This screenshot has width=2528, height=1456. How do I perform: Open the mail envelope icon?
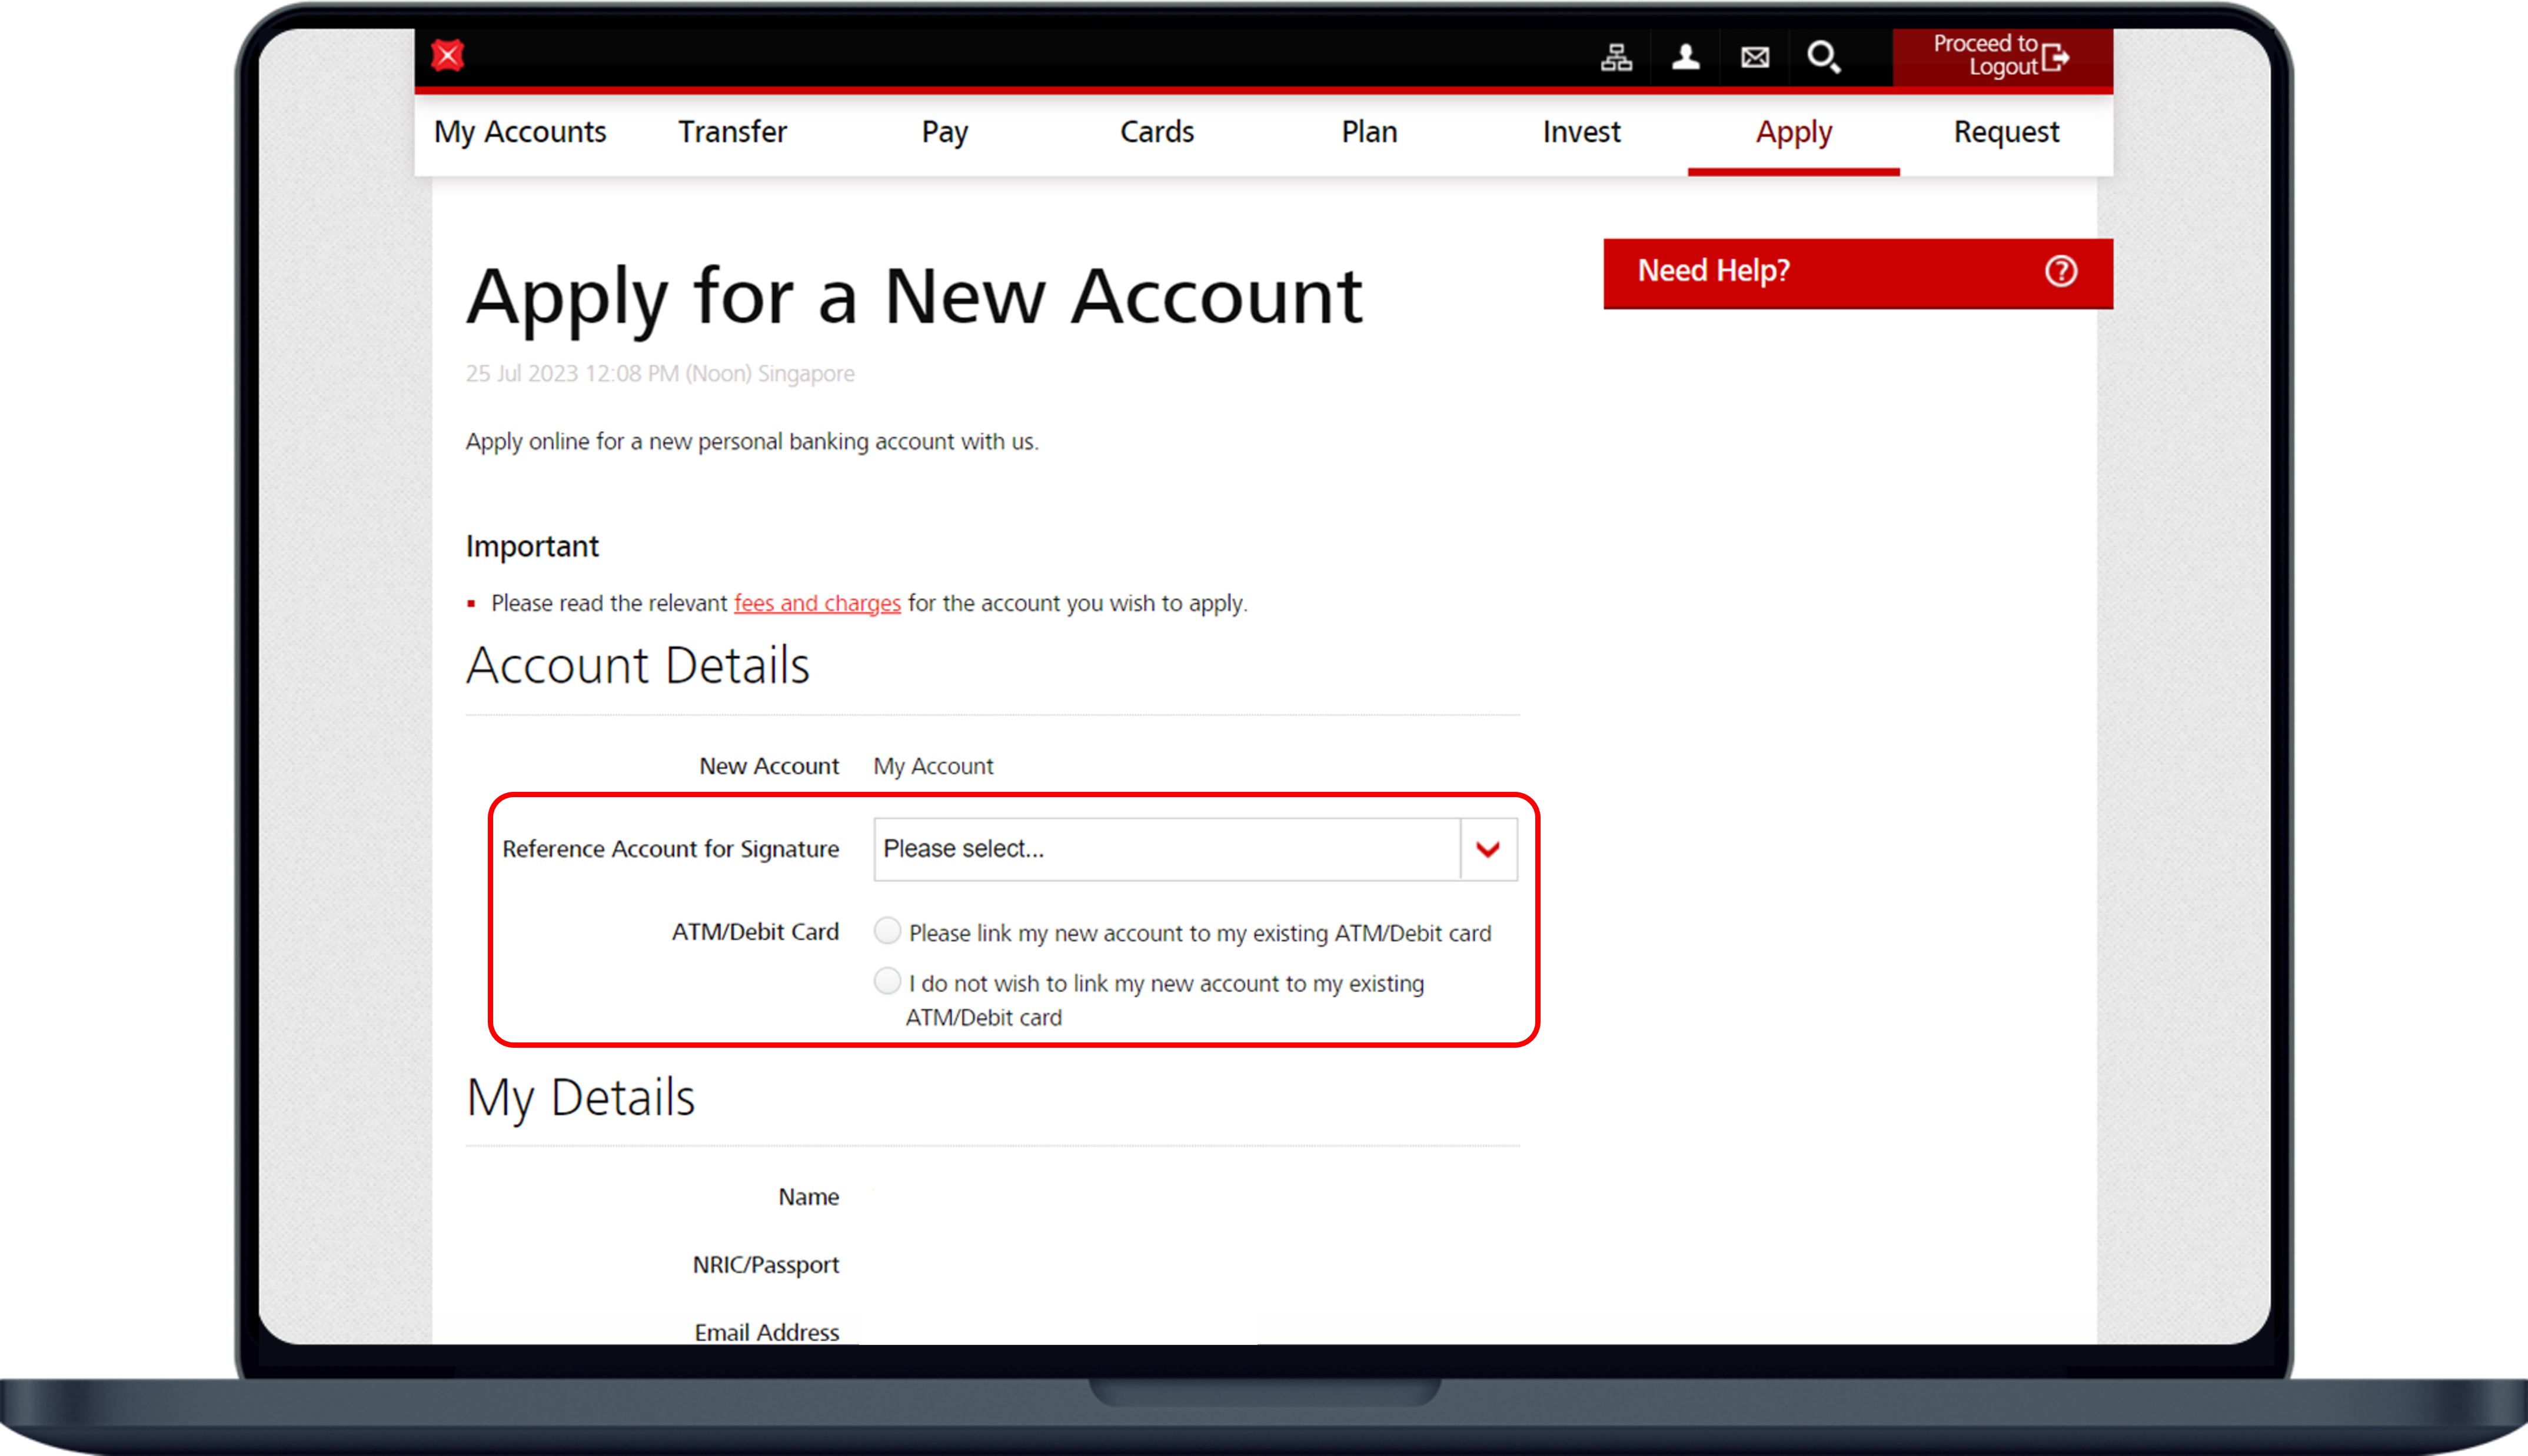[x=1755, y=57]
